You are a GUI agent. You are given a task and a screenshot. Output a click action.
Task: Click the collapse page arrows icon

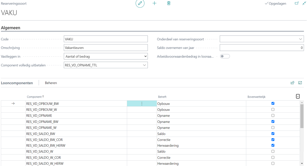[304, 3]
